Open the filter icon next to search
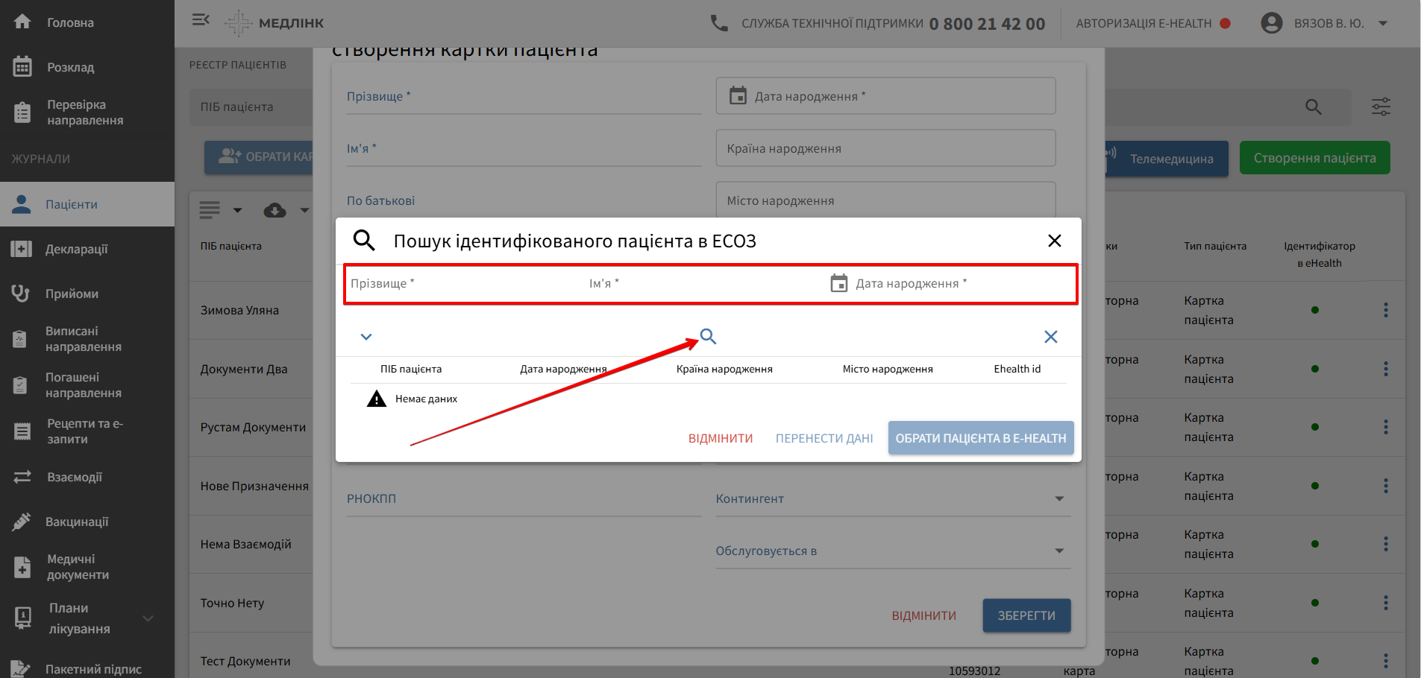The height and width of the screenshot is (678, 1421). coord(1380,107)
